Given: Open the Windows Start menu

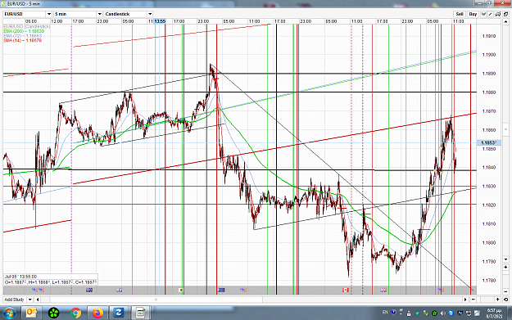Looking at the screenshot, I should [9, 313].
